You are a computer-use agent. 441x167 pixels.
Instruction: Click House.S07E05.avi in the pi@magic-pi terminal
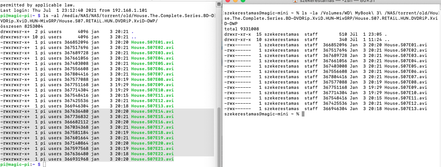[153, 63]
